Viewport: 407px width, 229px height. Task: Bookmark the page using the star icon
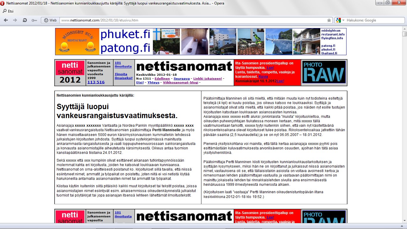pyautogui.click(x=329, y=20)
